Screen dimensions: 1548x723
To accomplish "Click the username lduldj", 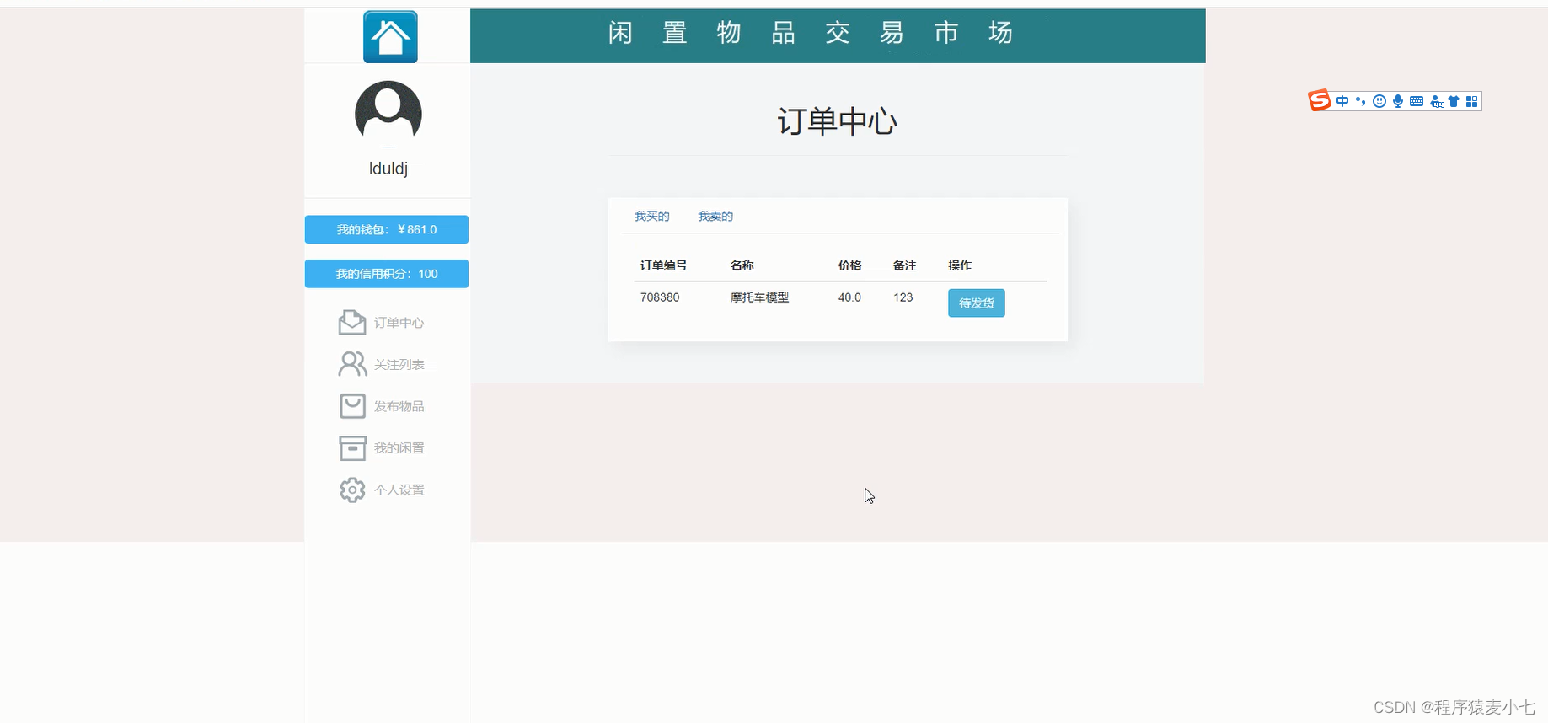I will 388,169.
